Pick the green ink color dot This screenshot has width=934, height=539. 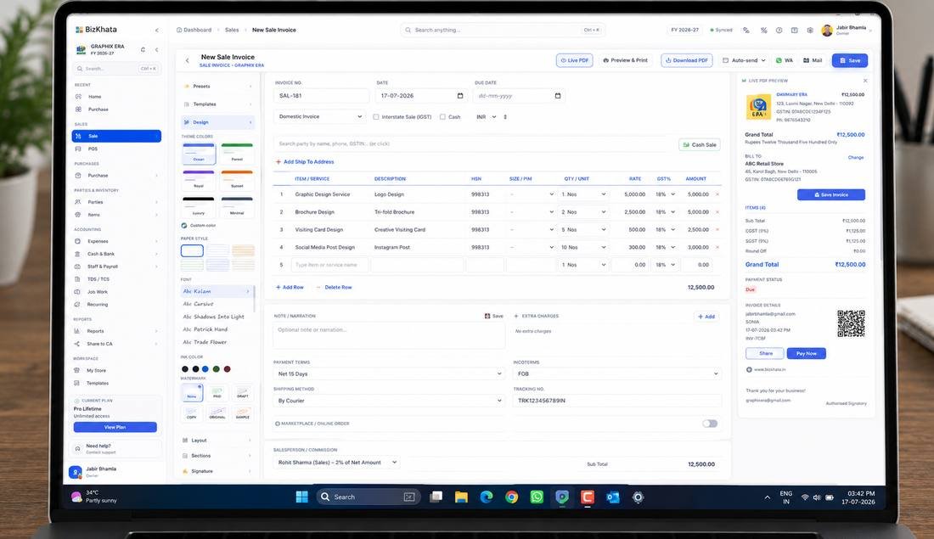click(217, 369)
